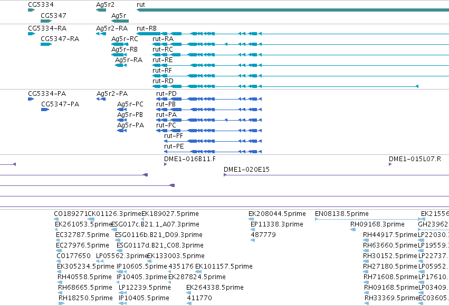449x306 pixels.
Task: Select the 435176 feature label
Action: pyautogui.click(x=181, y=266)
